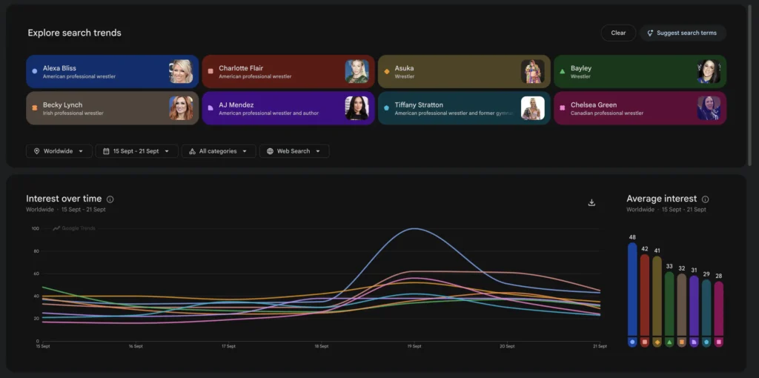Select the Asuka search term card

464,72
